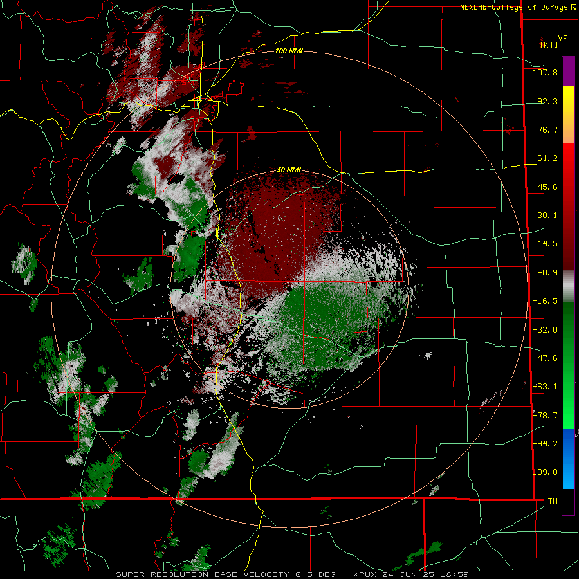Click the TH legend label
Image resolution: width=579 pixels, height=579 pixels.
click(553, 501)
